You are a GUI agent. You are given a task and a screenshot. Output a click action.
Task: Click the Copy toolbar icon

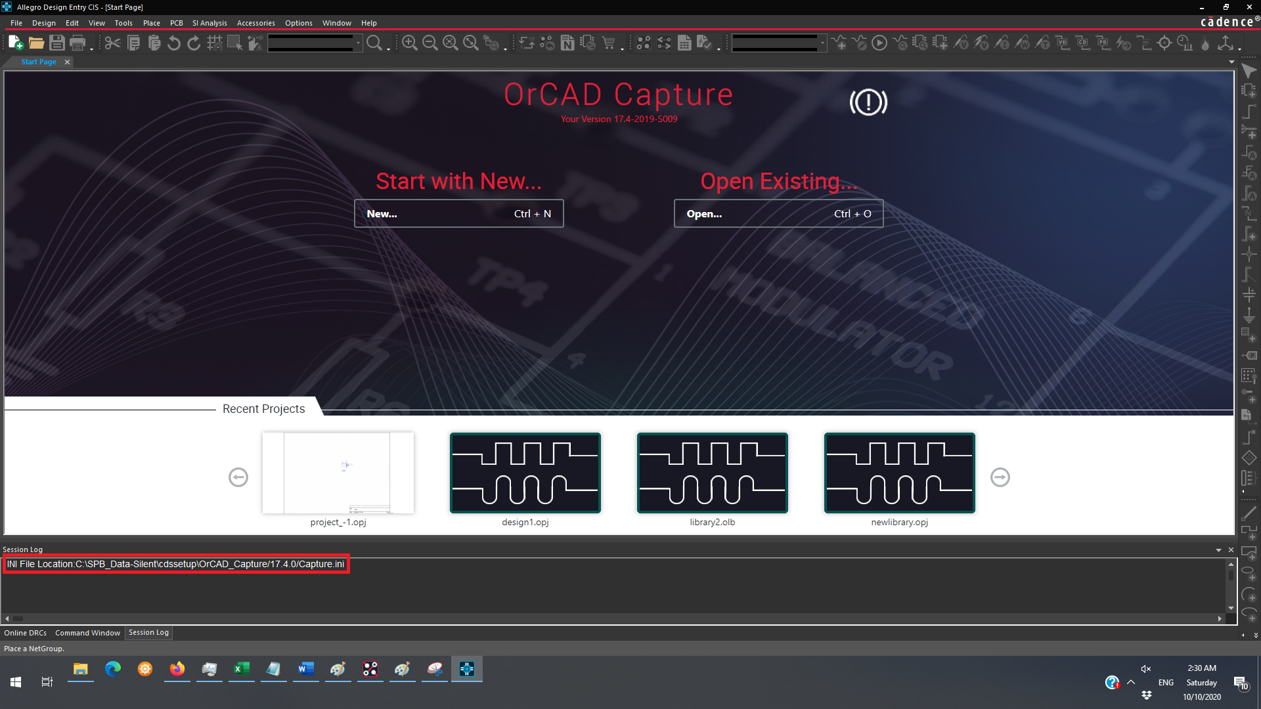(x=133, y=43)
